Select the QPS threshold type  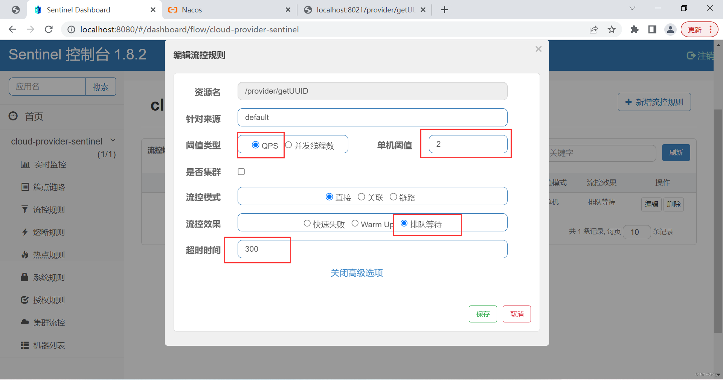256,145
